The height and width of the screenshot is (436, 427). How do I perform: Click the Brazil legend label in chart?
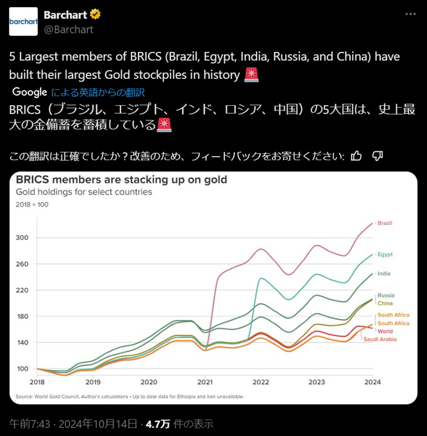pyautogui.click(x=385, y=223)
